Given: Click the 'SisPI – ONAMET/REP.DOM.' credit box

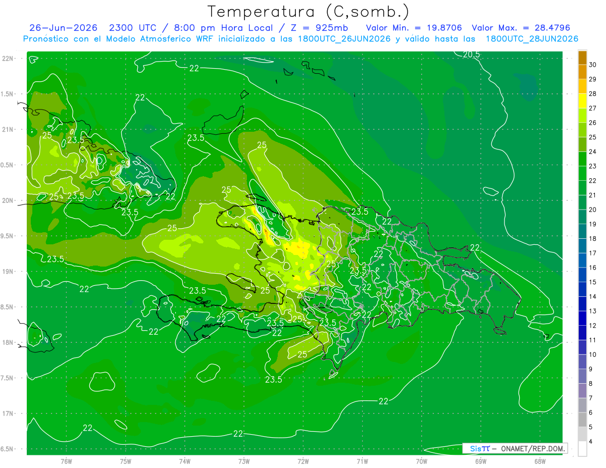Looking at the screenshot, I should point(515,448).
